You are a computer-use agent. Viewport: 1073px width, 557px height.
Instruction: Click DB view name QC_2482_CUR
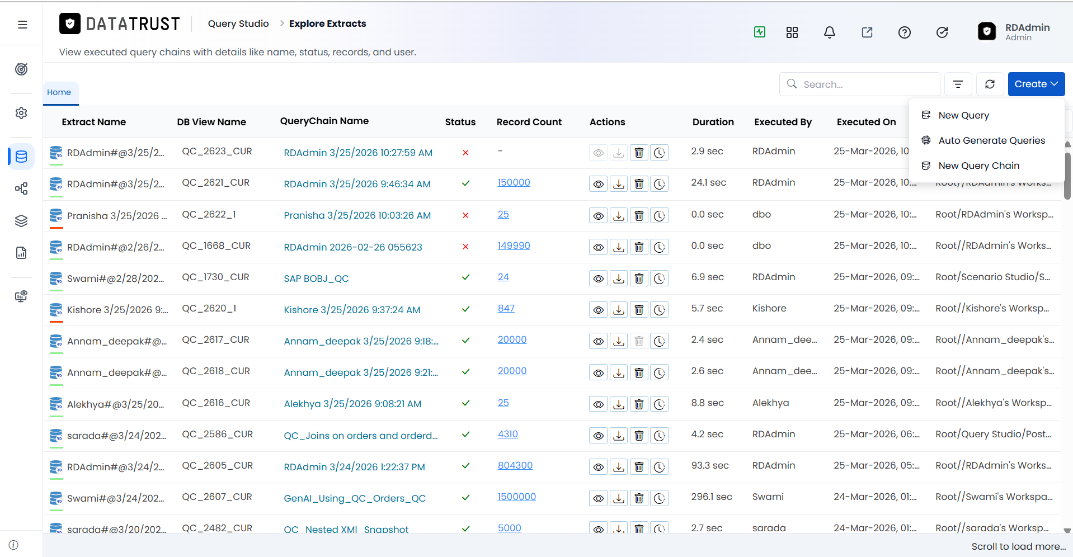[217, 528]
